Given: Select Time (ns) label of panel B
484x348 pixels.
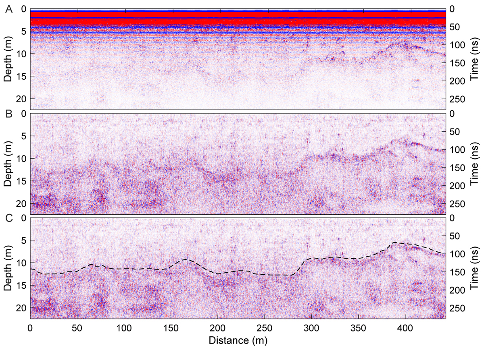Looking at the screenshot, I should click(x=475, y=164).
